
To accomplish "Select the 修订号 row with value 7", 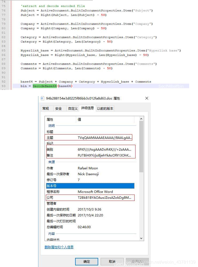I will tap(90, 180).
